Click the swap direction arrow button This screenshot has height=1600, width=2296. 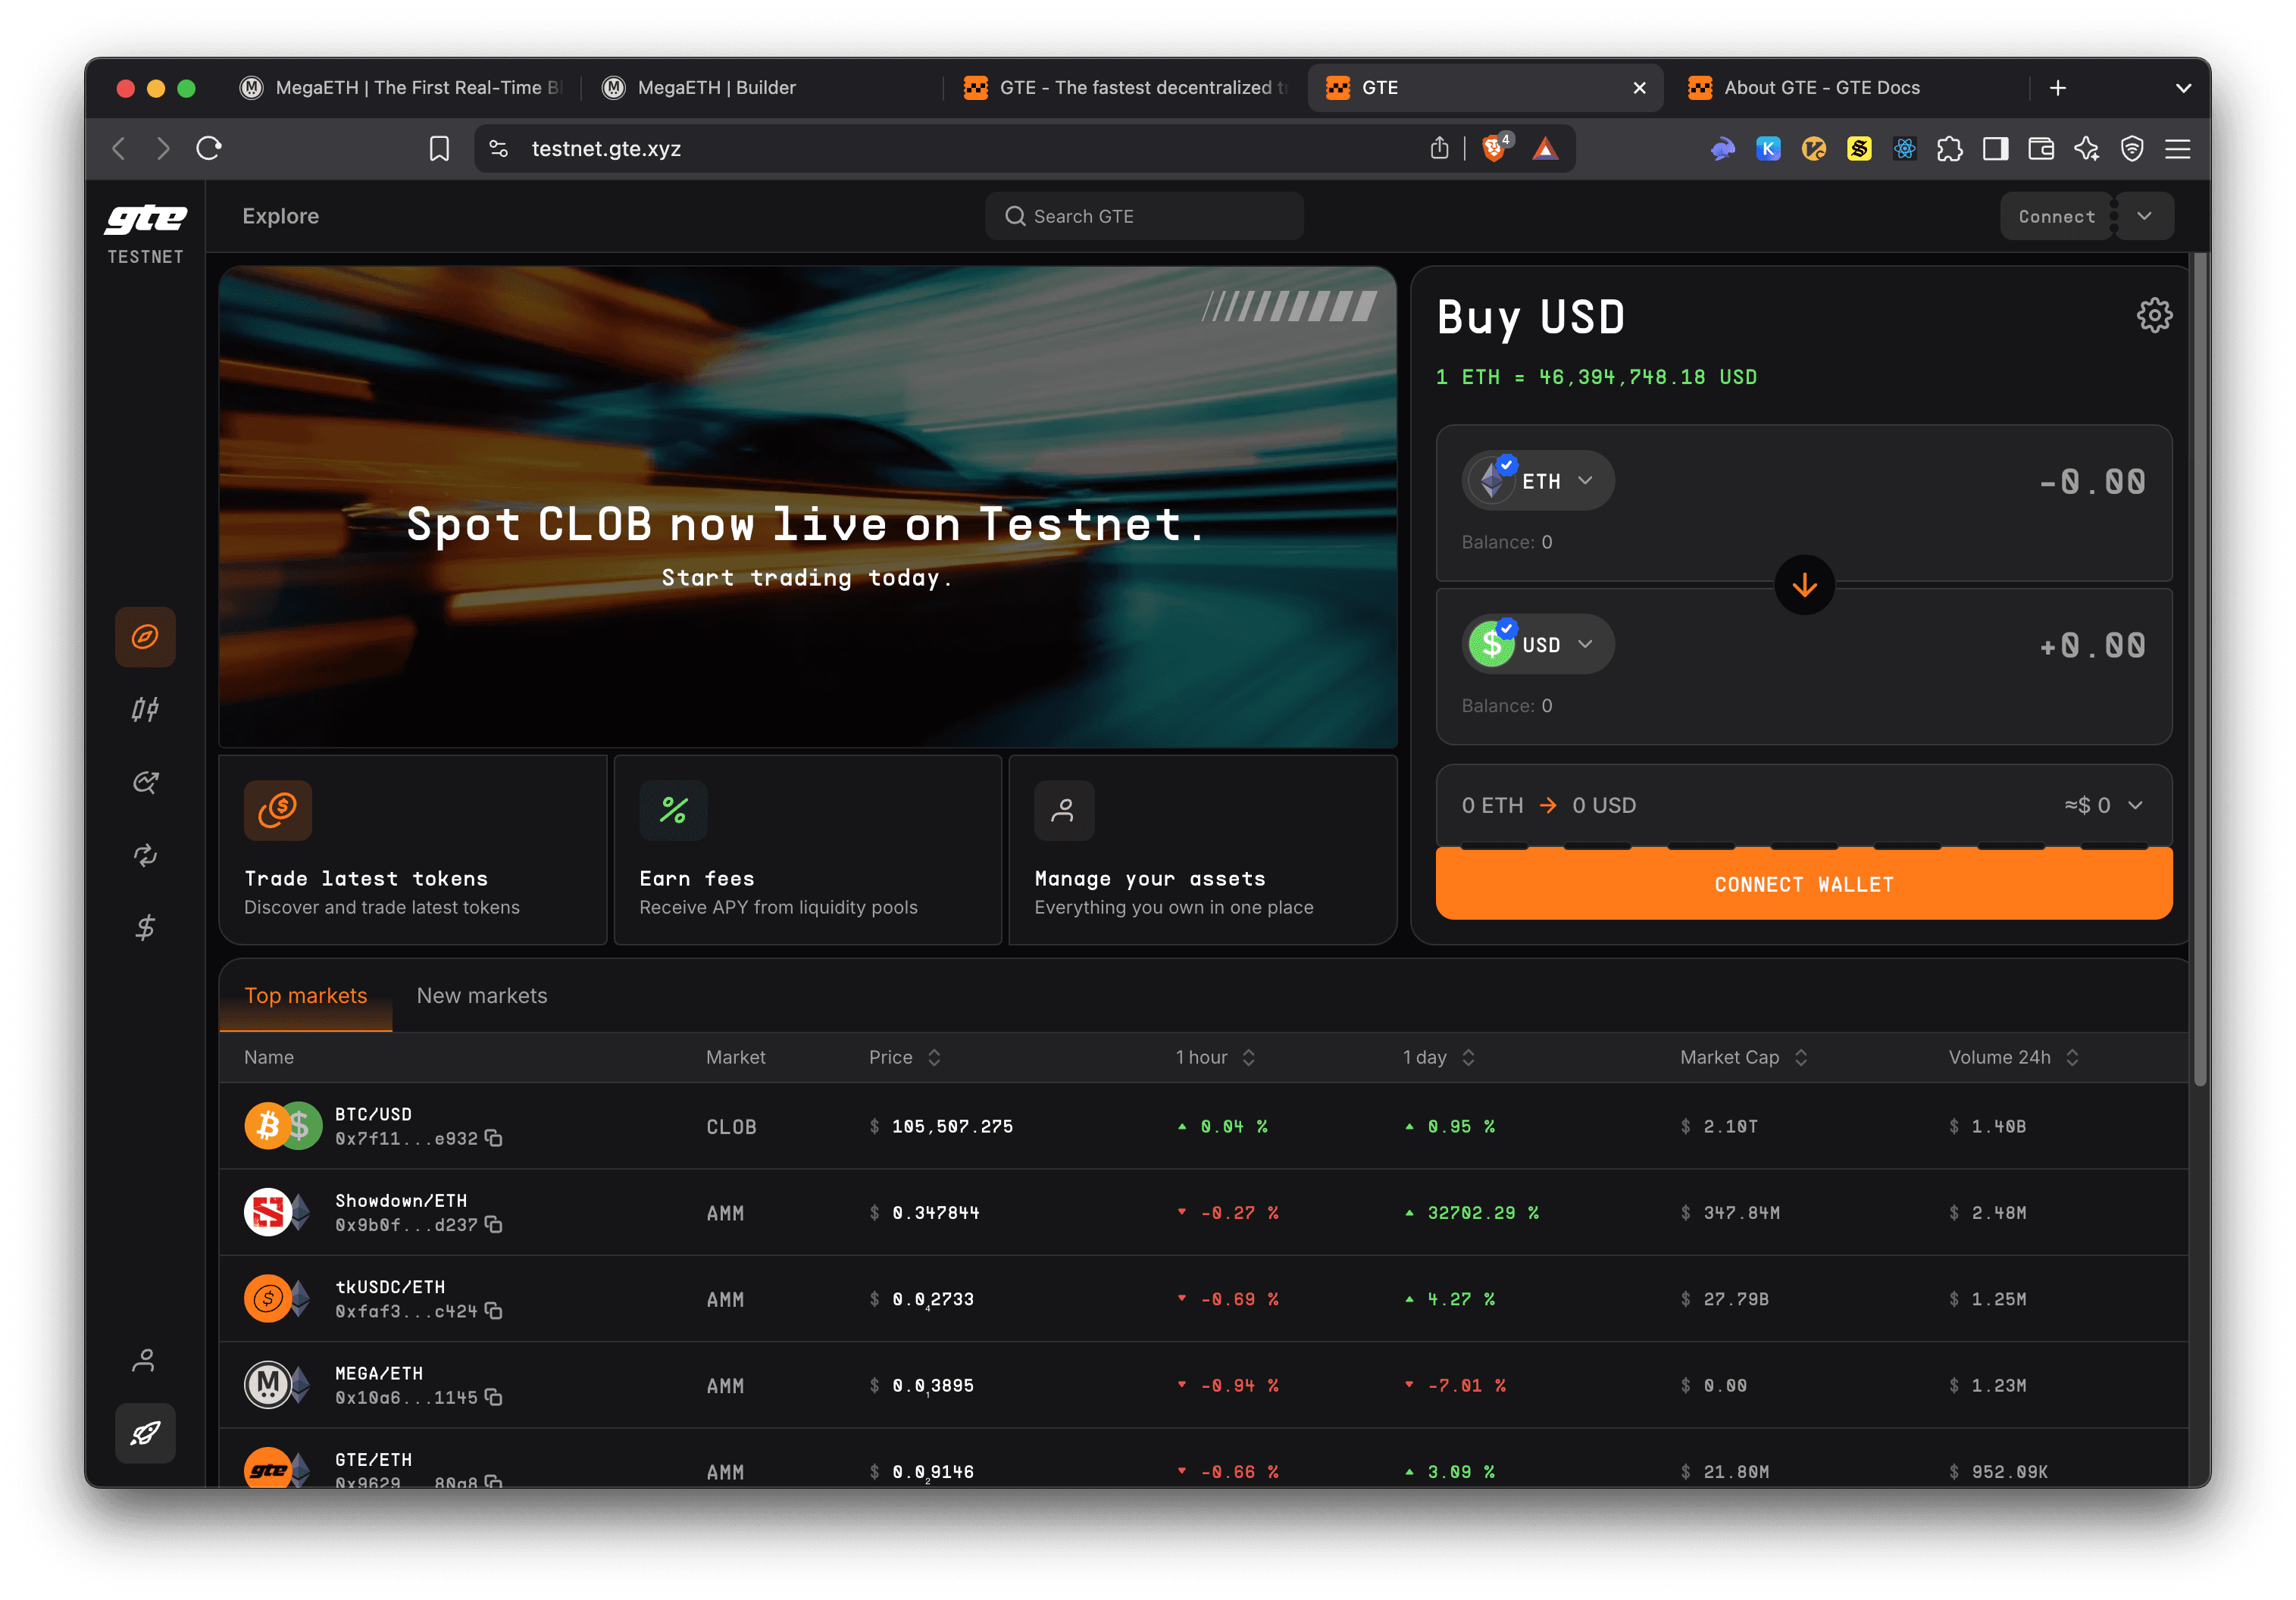[x=1804, y=585]
